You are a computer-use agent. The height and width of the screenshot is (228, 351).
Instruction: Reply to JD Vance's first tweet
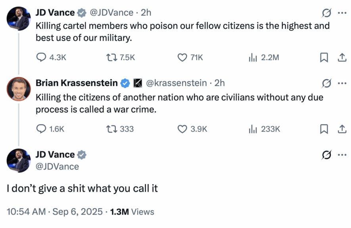coord(41,57)
